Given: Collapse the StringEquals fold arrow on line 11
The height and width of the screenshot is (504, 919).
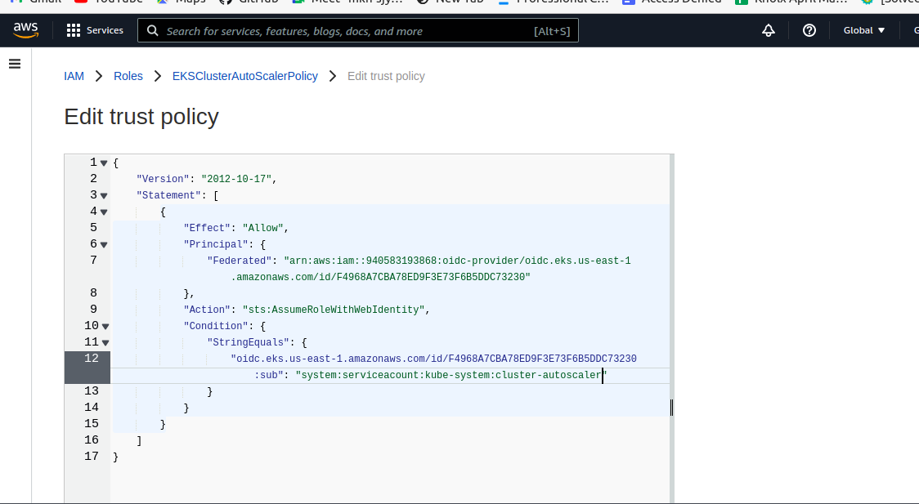Looking at the screenshot, I should click(x=105, y=343).
